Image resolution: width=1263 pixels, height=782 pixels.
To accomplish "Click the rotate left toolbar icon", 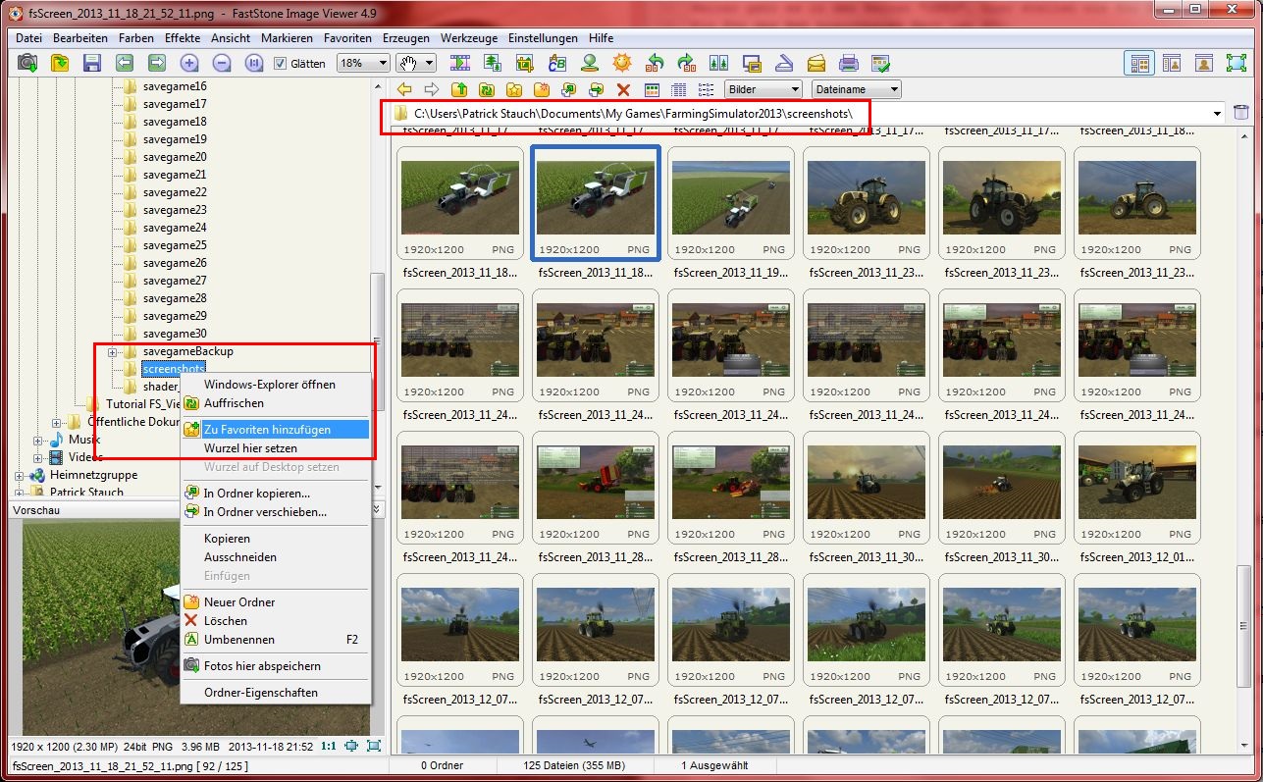I will (655, 63).
